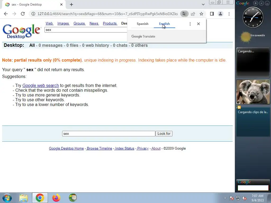Select the English translation tab
The image size is (271, 203).
(164, 24)
